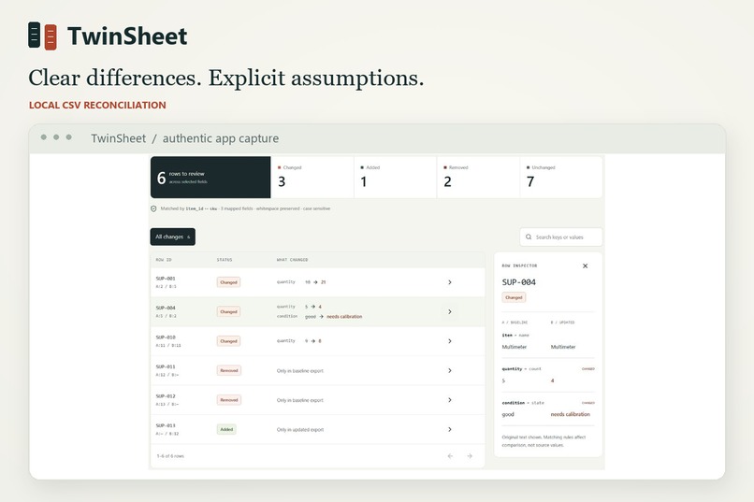
Task: Filter by the Added count card
Action: (x=396, y=178)
